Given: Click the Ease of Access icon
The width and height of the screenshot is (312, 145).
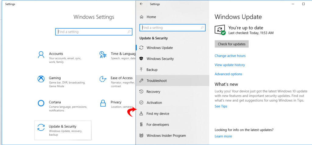Looking at the screenshot, I should tap(103, 79).
